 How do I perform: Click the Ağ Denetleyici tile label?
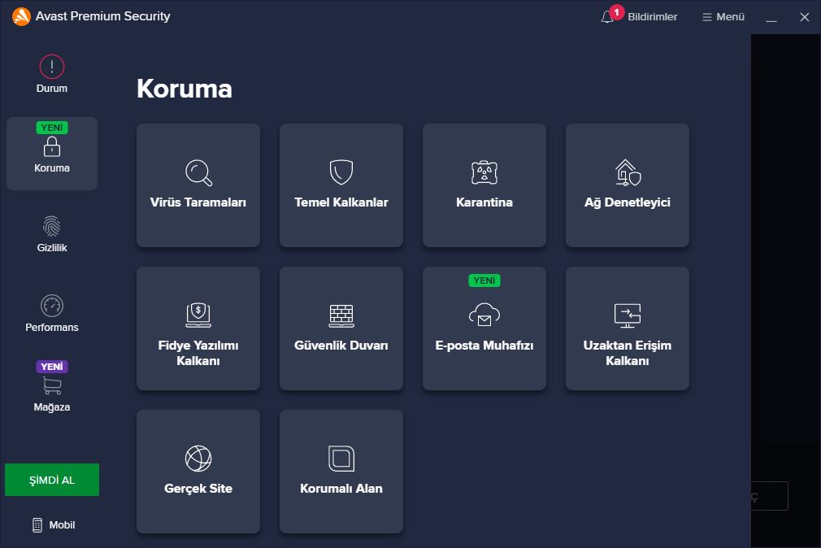click(x=628, y=202)
